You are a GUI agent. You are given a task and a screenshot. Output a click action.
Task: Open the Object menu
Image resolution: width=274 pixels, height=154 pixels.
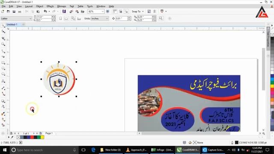[x=39, y=6]
